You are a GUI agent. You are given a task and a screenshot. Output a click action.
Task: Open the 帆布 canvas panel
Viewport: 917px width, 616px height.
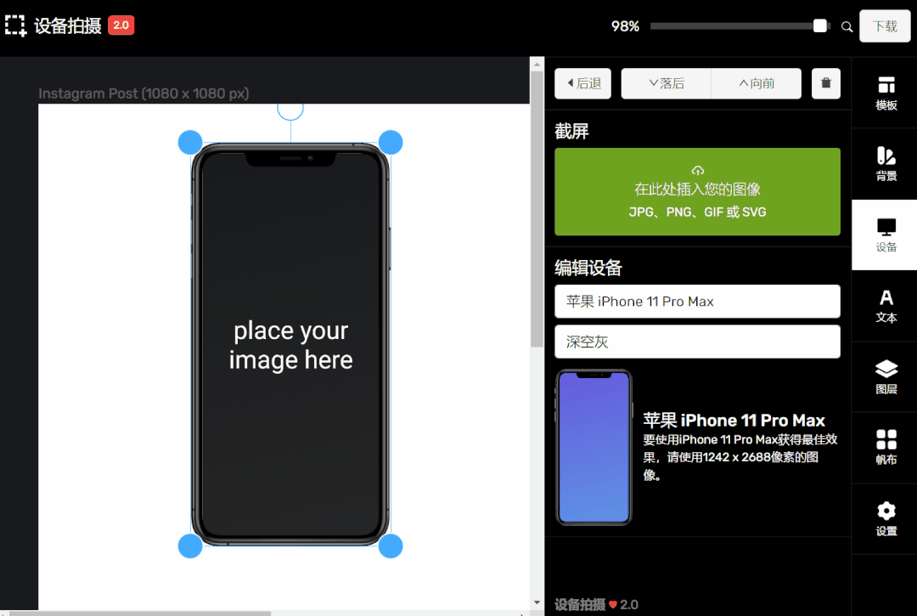click(x=886, y=448)
